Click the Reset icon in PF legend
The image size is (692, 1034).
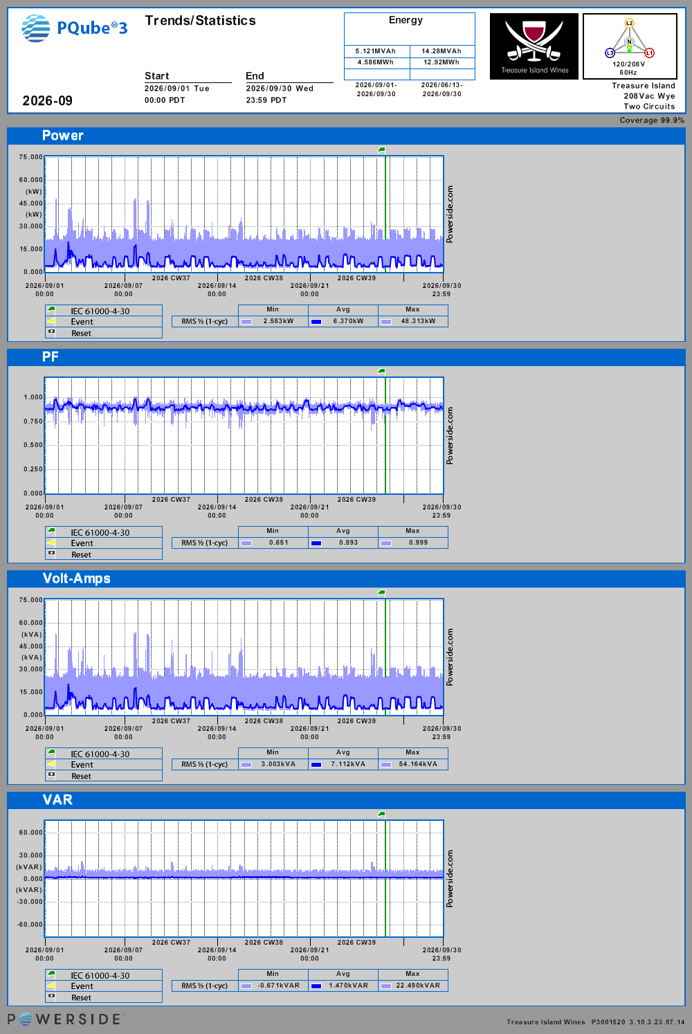click(51, 554)
